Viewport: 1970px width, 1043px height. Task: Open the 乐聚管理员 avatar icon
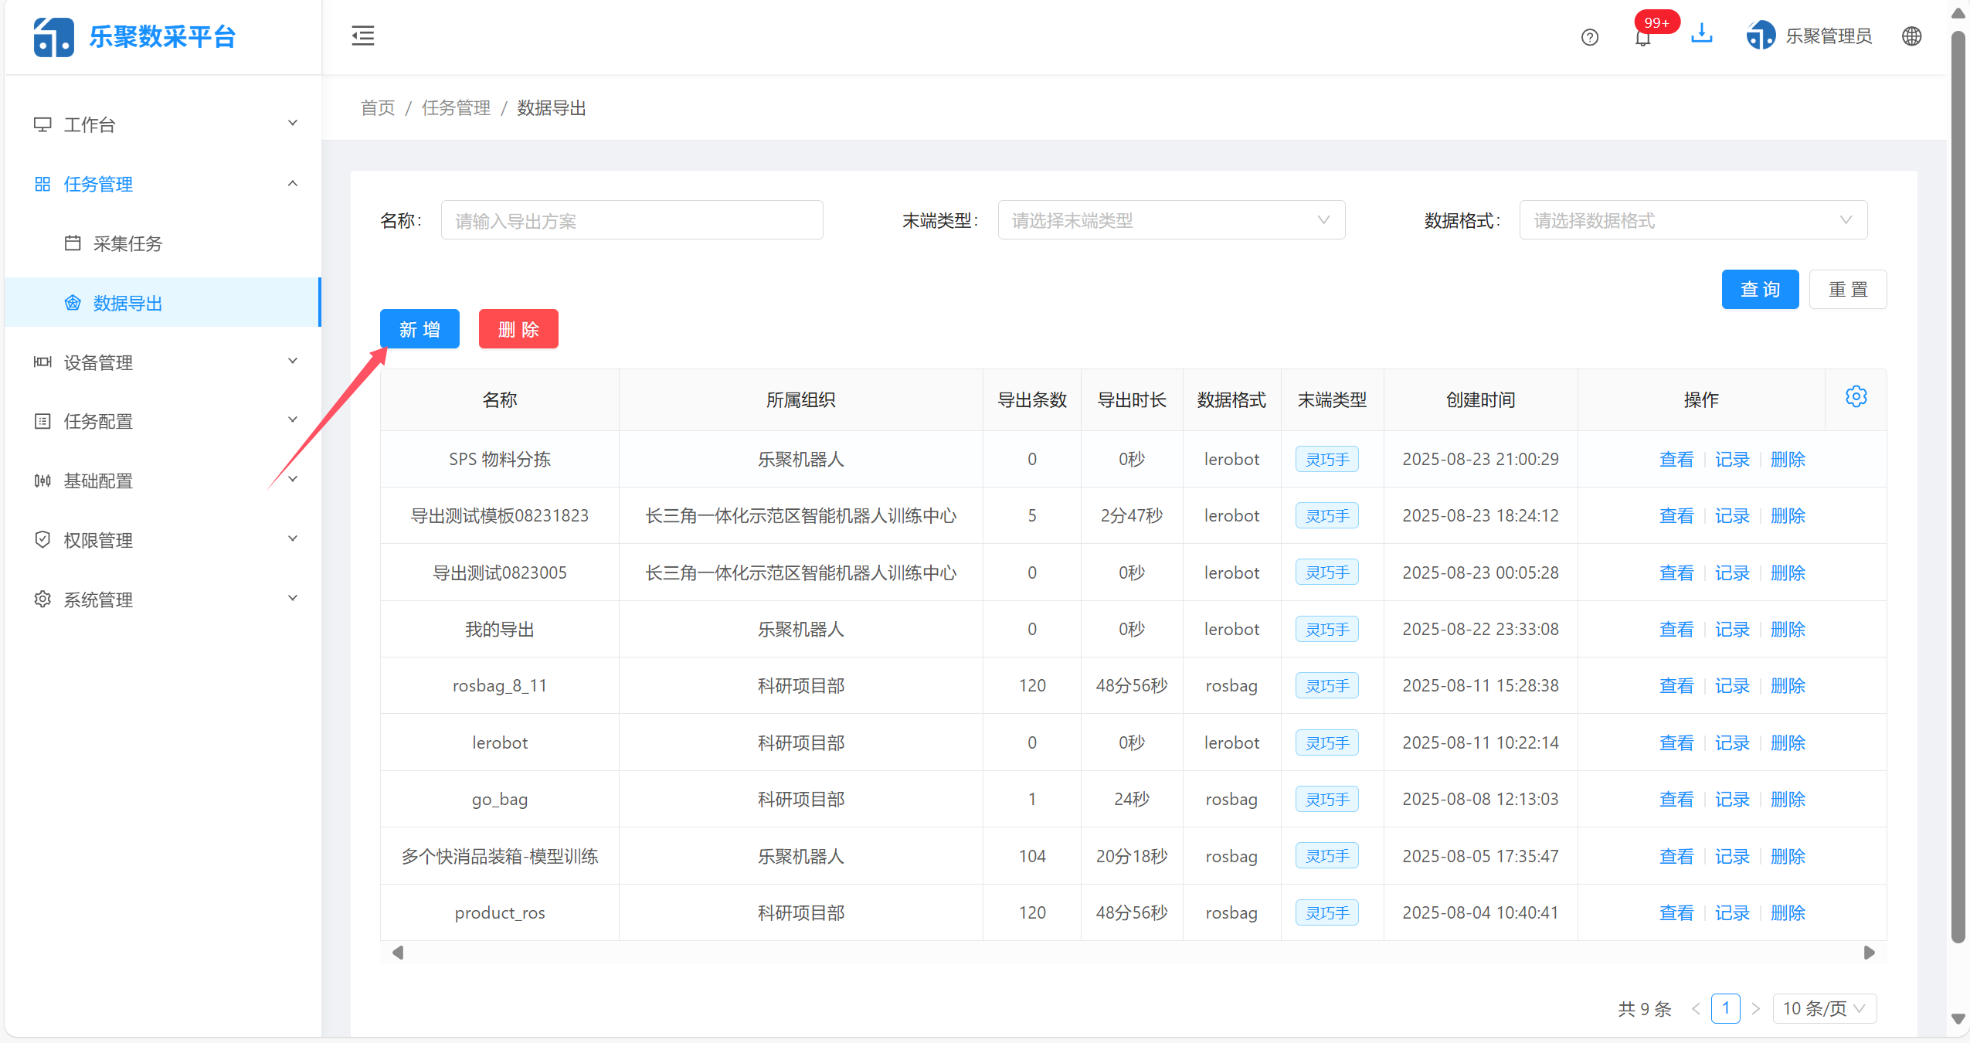1761,36
